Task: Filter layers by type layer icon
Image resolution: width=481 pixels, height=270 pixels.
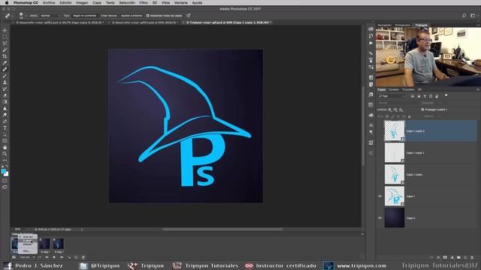Action: [425, 96]
